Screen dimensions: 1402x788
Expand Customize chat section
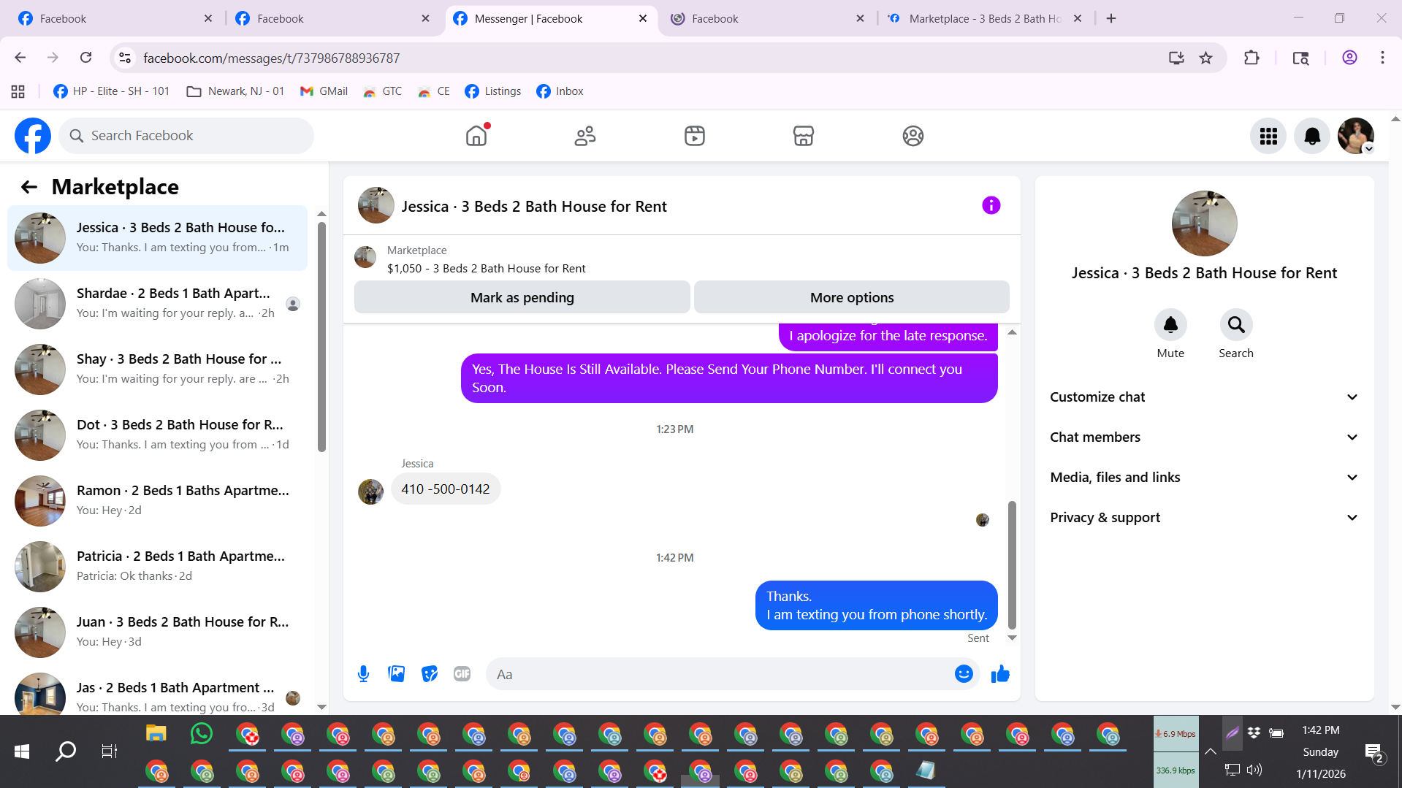click(x=1204, y=397)
